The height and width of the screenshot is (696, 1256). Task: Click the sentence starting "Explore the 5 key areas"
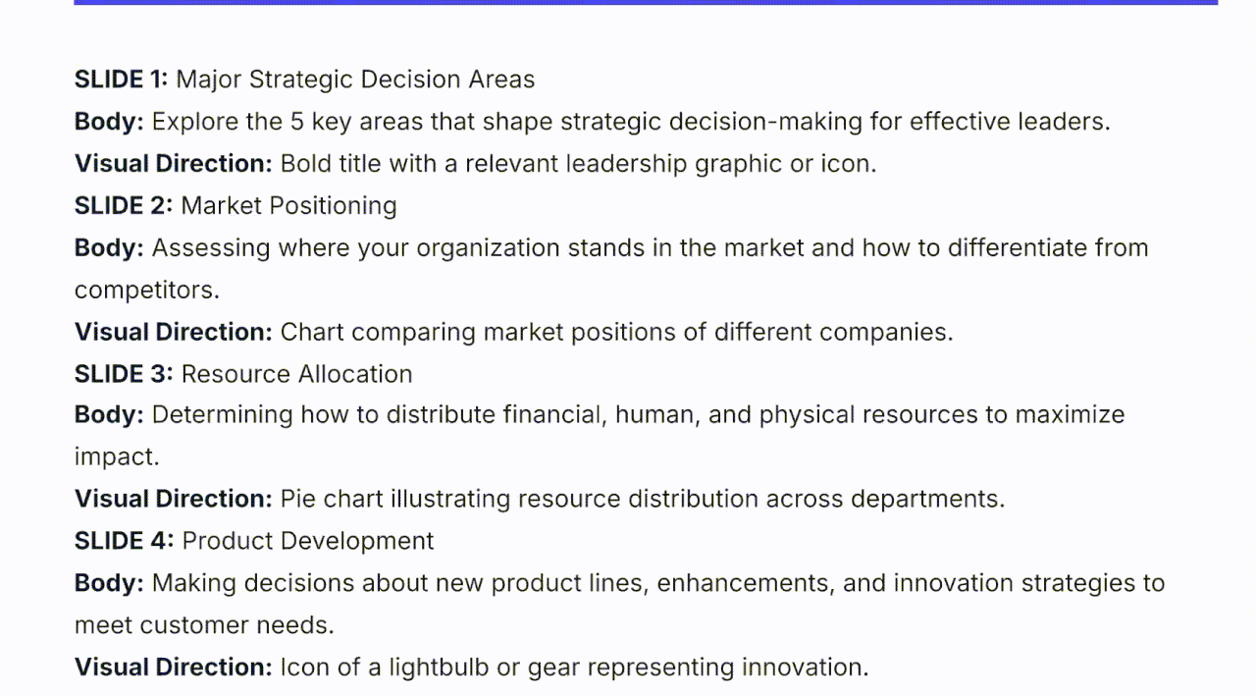click(x=631, y=122)
